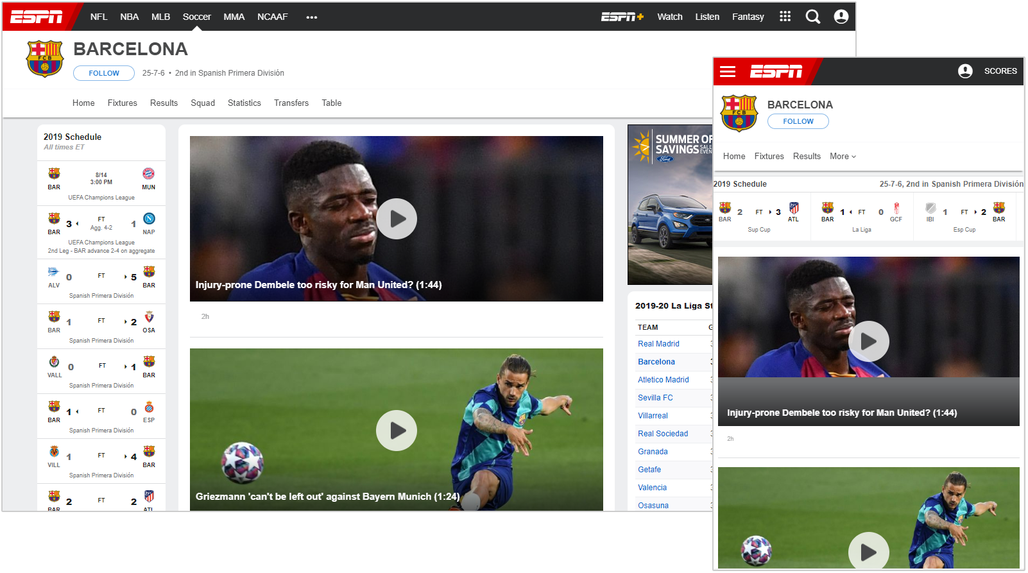Follow Barcelona in desktop view
Image resolution: width=1028 pixels, height=573 pixels.
click(104, 73)
